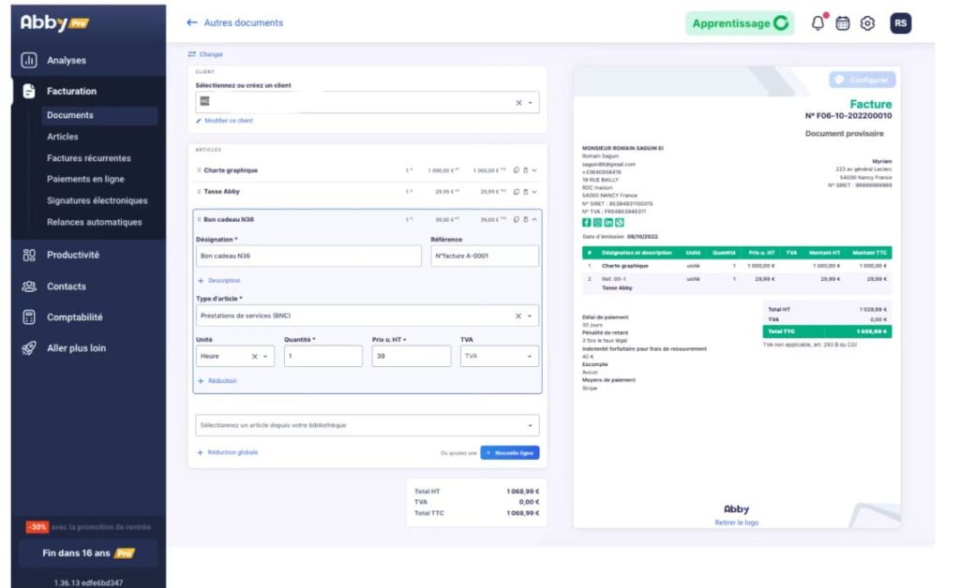Open Documents in Facturation submenu

99,115
